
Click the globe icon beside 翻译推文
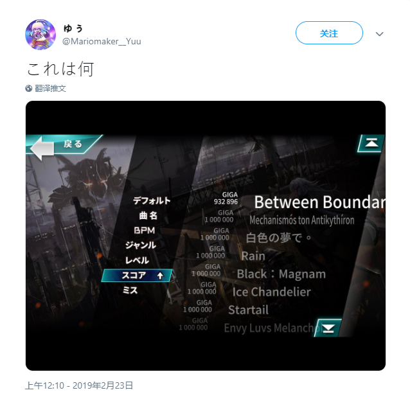[x=29, y=89]
